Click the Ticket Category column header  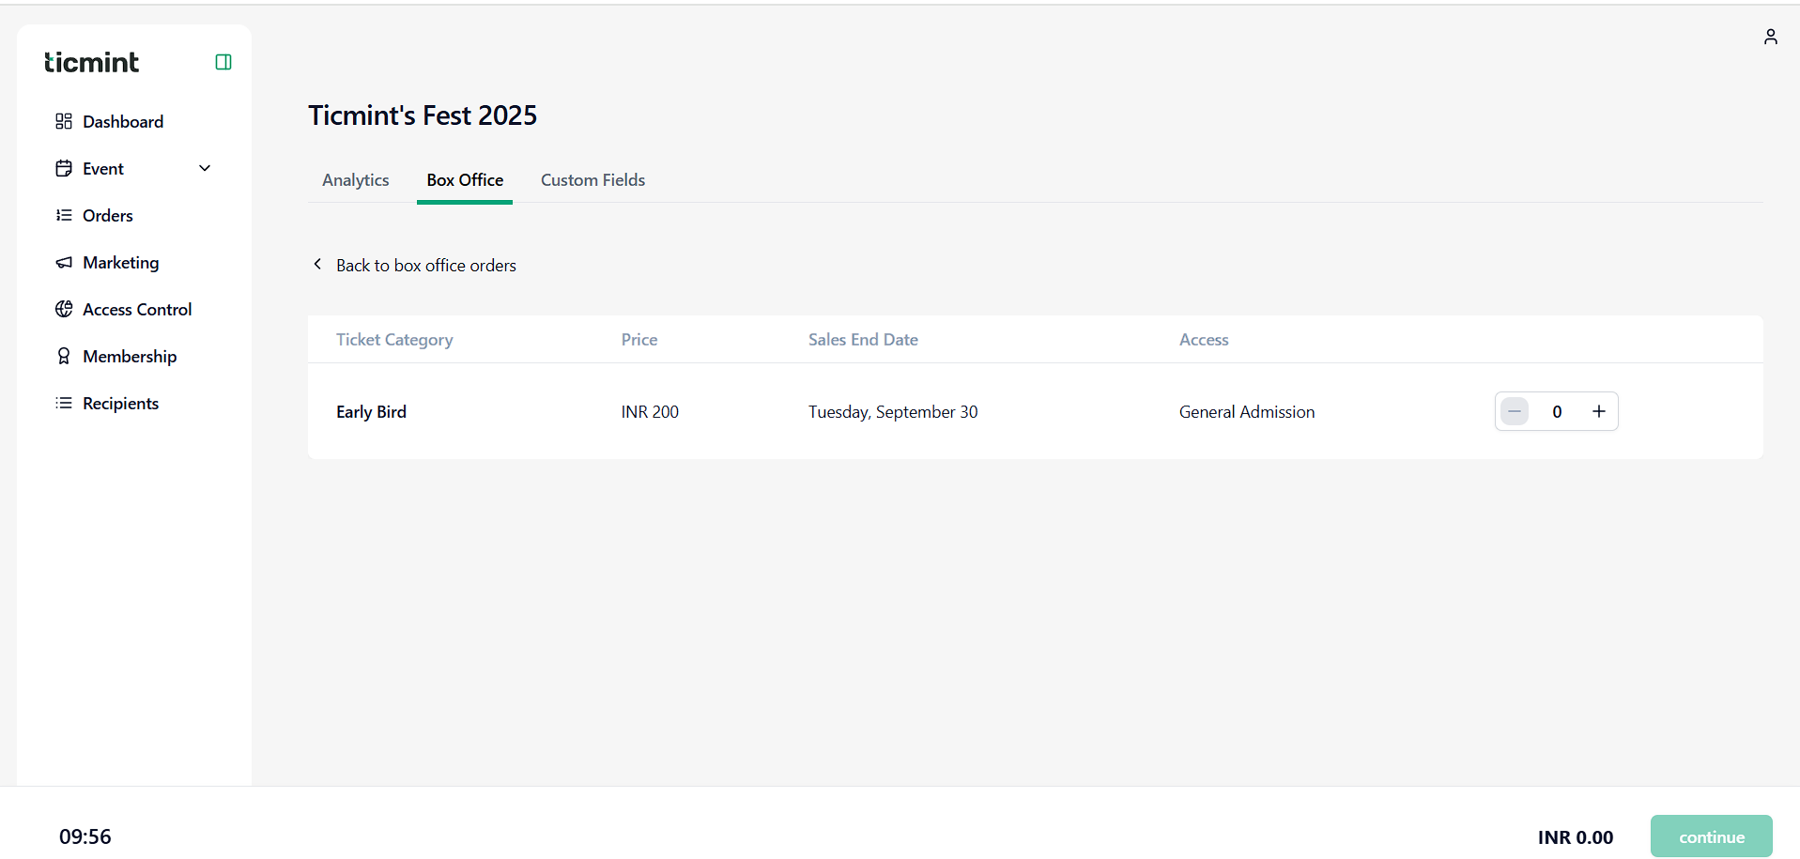click(x=394, y=340)
